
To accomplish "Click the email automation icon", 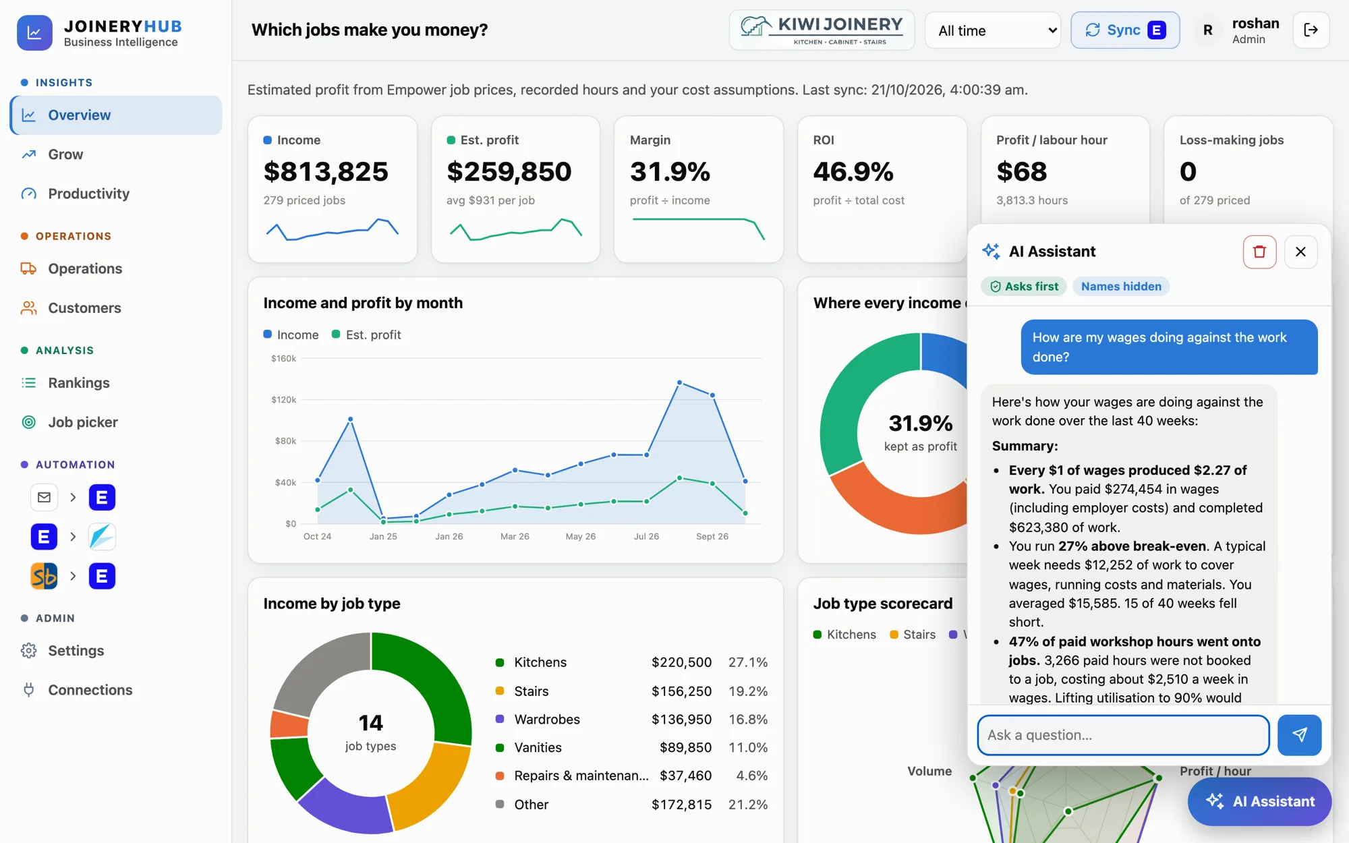I will (44, 497).
